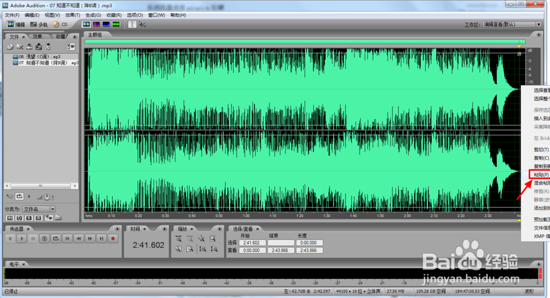Viewport: 550px width, 298px height.
Task: Switch to the 效果 panel tab
Action: pos(37,37)
